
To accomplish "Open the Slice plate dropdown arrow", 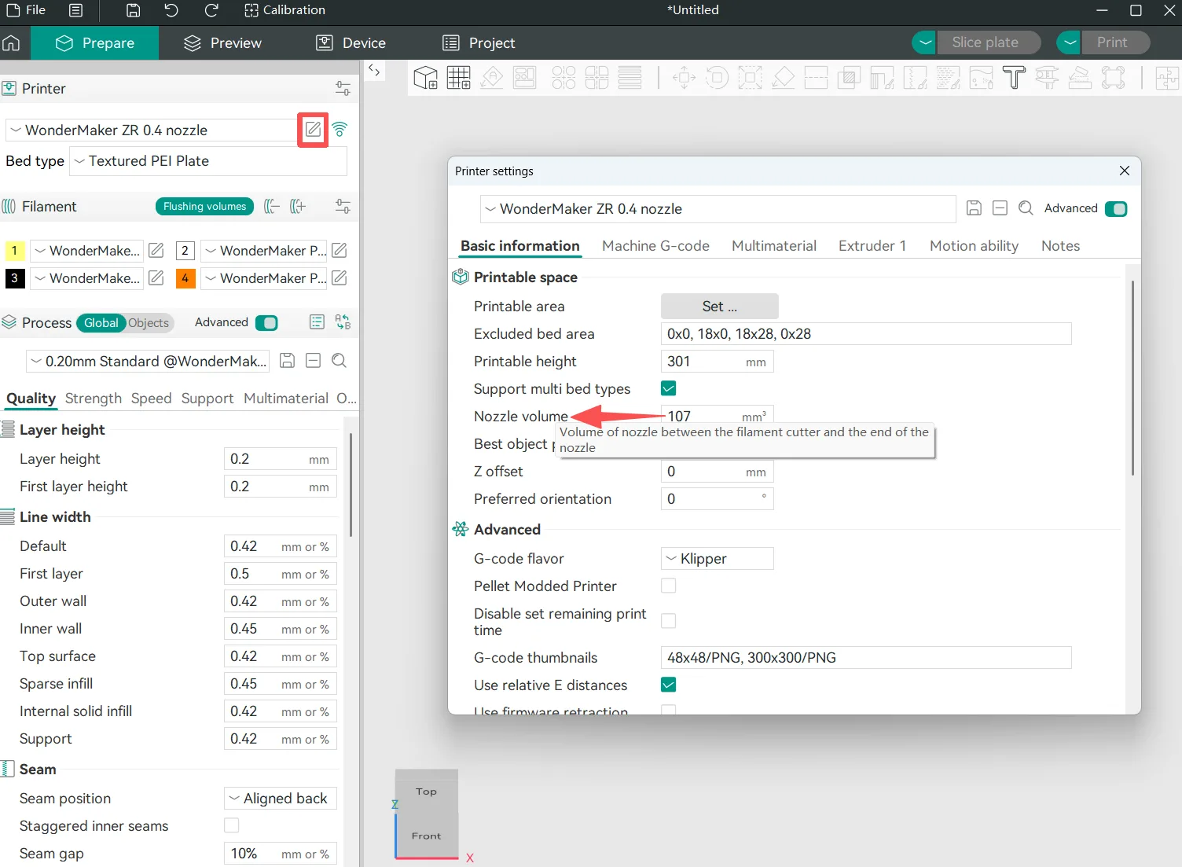I will click(x=923, y=42).
